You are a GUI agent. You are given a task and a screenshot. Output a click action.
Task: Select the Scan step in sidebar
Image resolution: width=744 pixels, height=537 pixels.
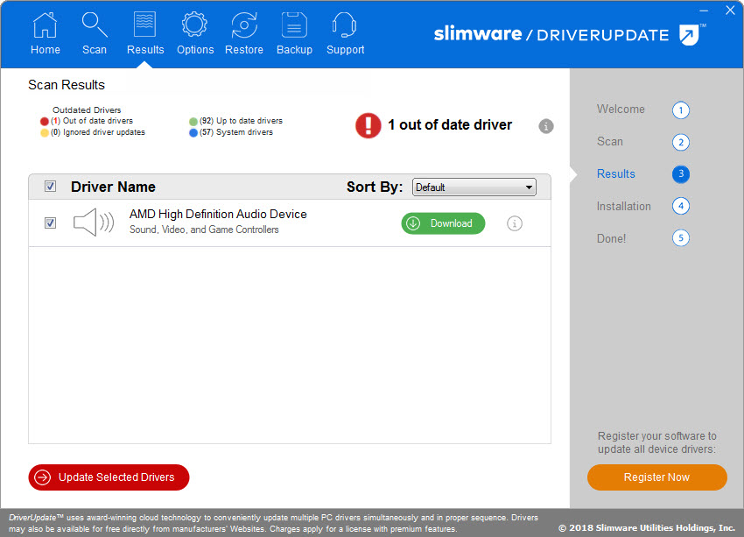(x=610, y=142)
